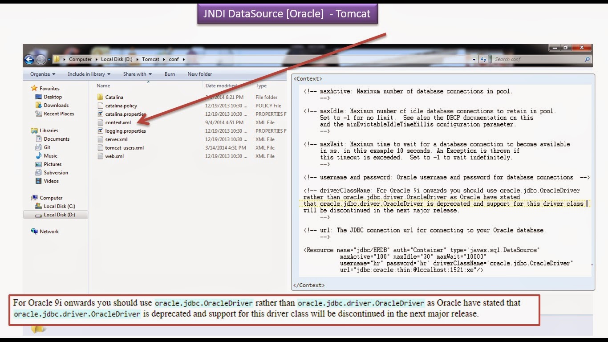Select the catalina.properties file name

coord(126,114)
